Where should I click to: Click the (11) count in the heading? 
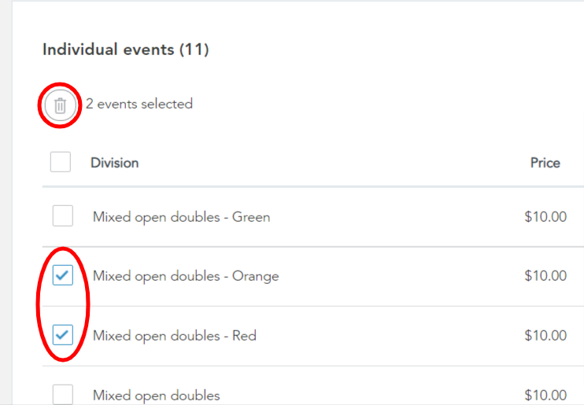click(x=194, y=50)
